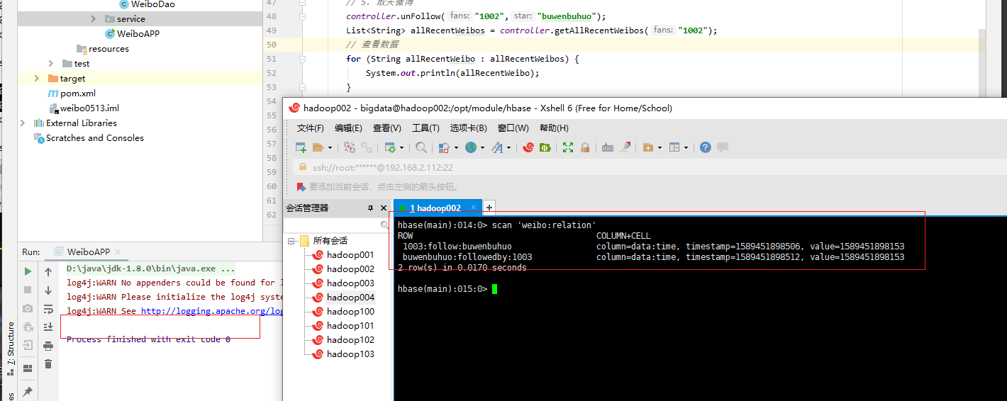1007x401 pixels.
Task: Click the keyboard key-mapping icon in Xshell
Action: click(608, 147)
